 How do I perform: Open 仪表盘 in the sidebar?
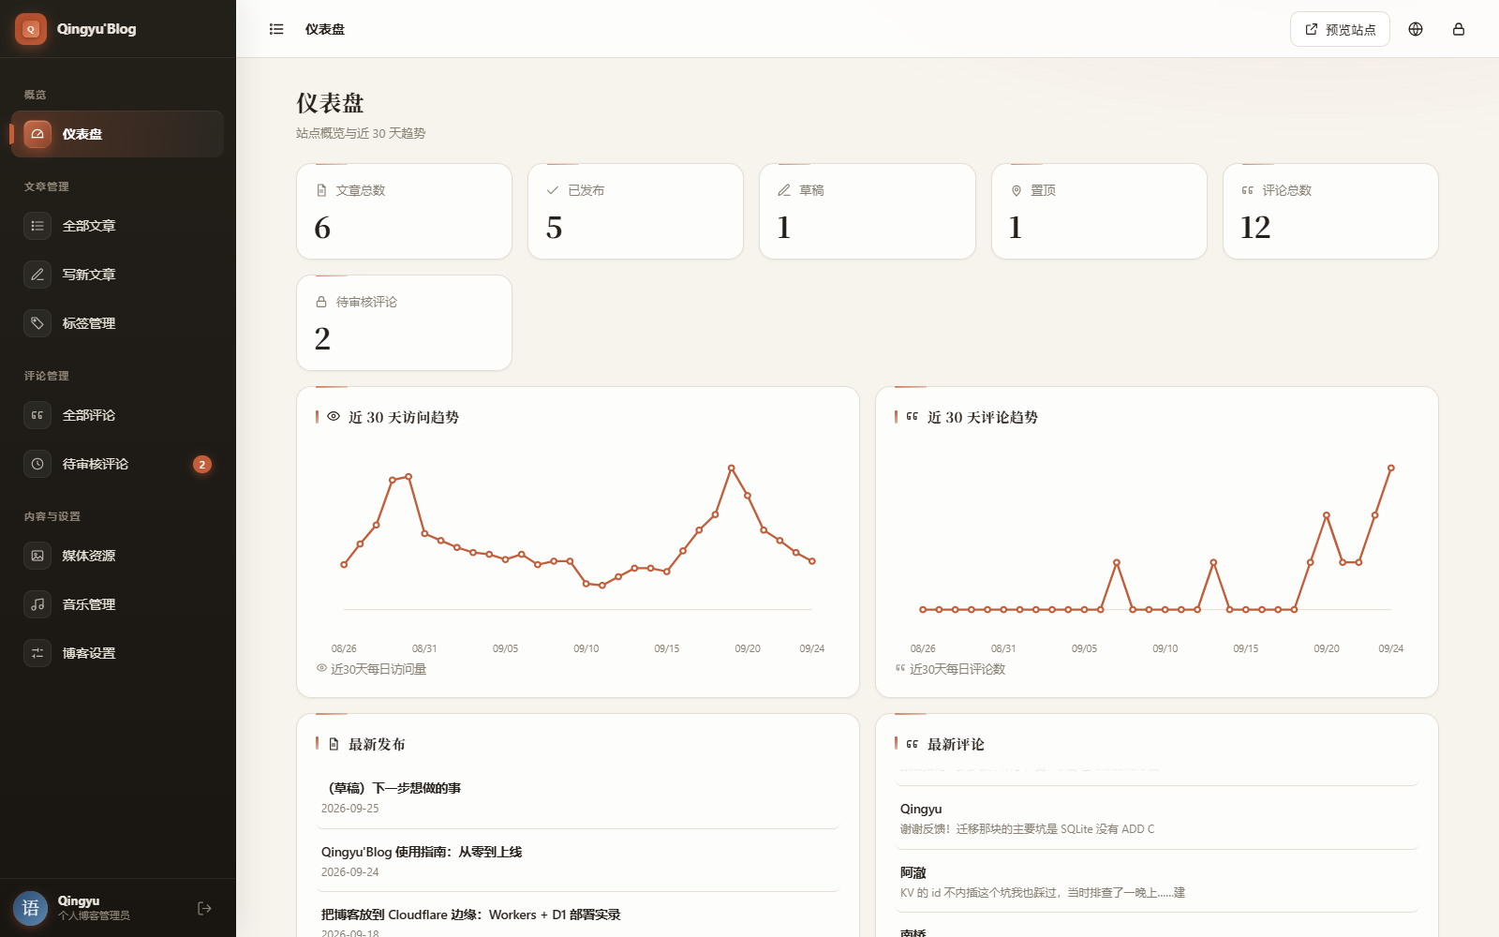tap(117, 134)
